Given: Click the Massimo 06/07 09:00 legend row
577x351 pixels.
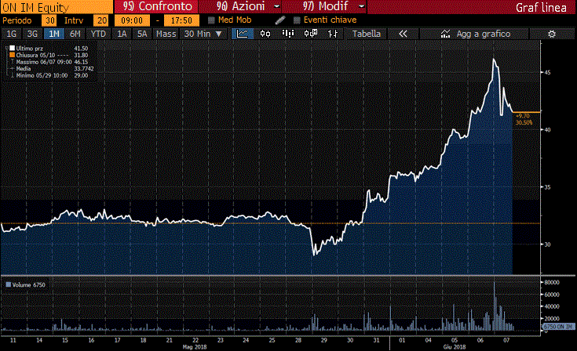Looking at the screenshot, I should pos(52,62).
